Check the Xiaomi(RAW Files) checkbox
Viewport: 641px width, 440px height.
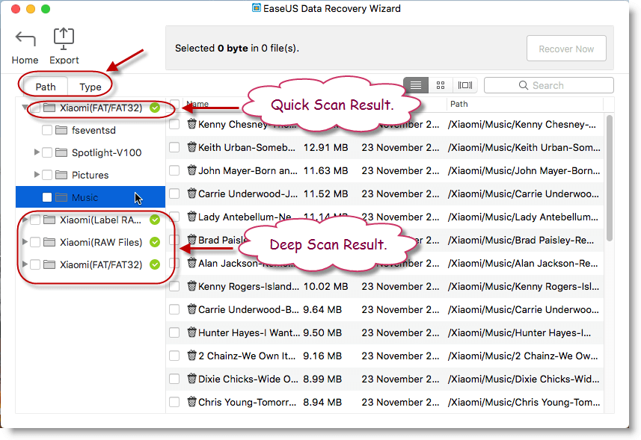35,243
